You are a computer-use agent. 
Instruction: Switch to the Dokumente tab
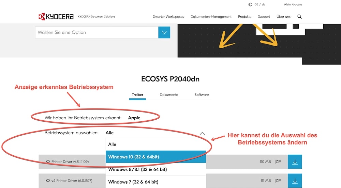point(169,95)
